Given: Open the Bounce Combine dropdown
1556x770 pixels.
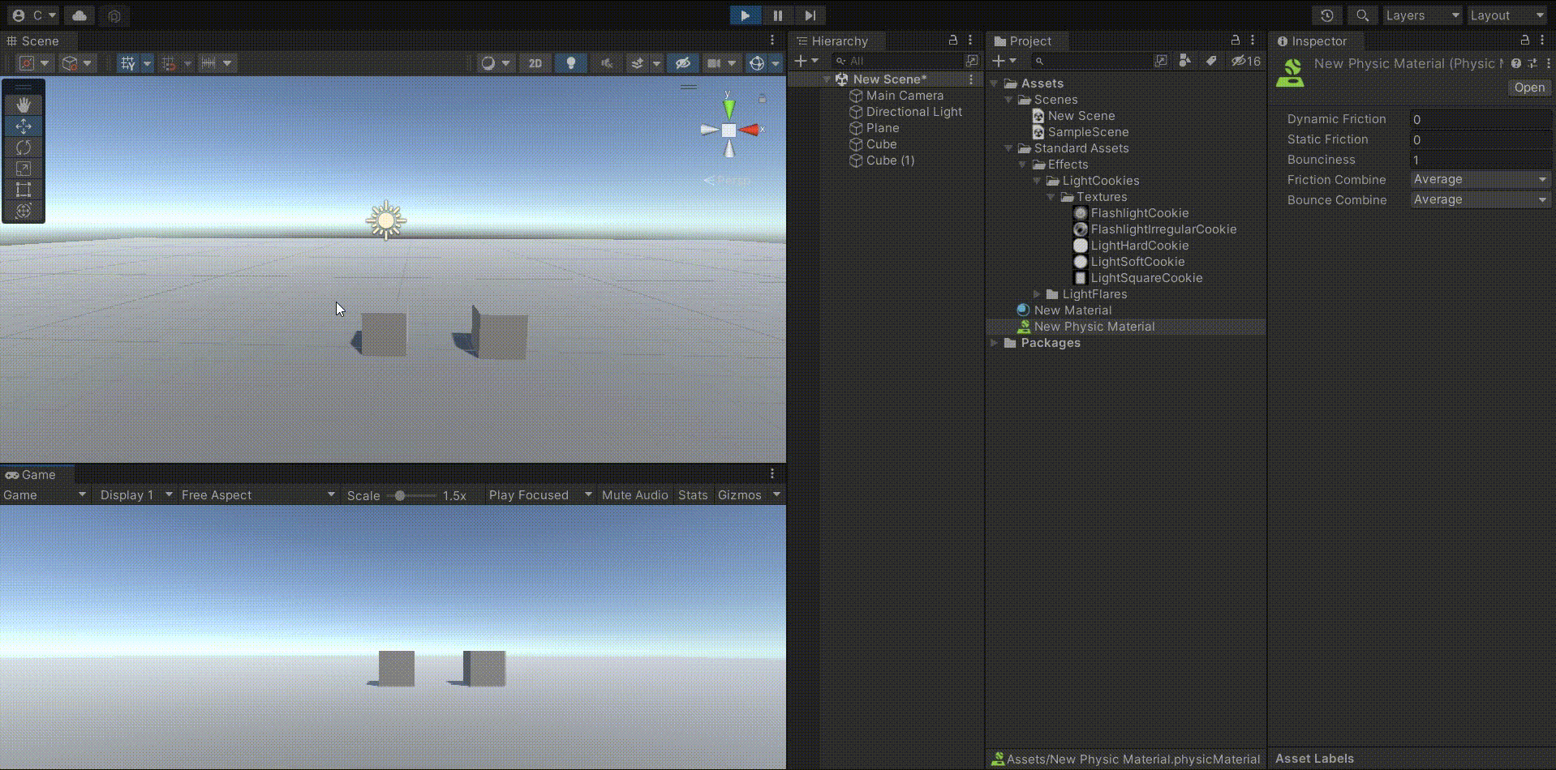Looking at the screenshot, I should 1481,199.
